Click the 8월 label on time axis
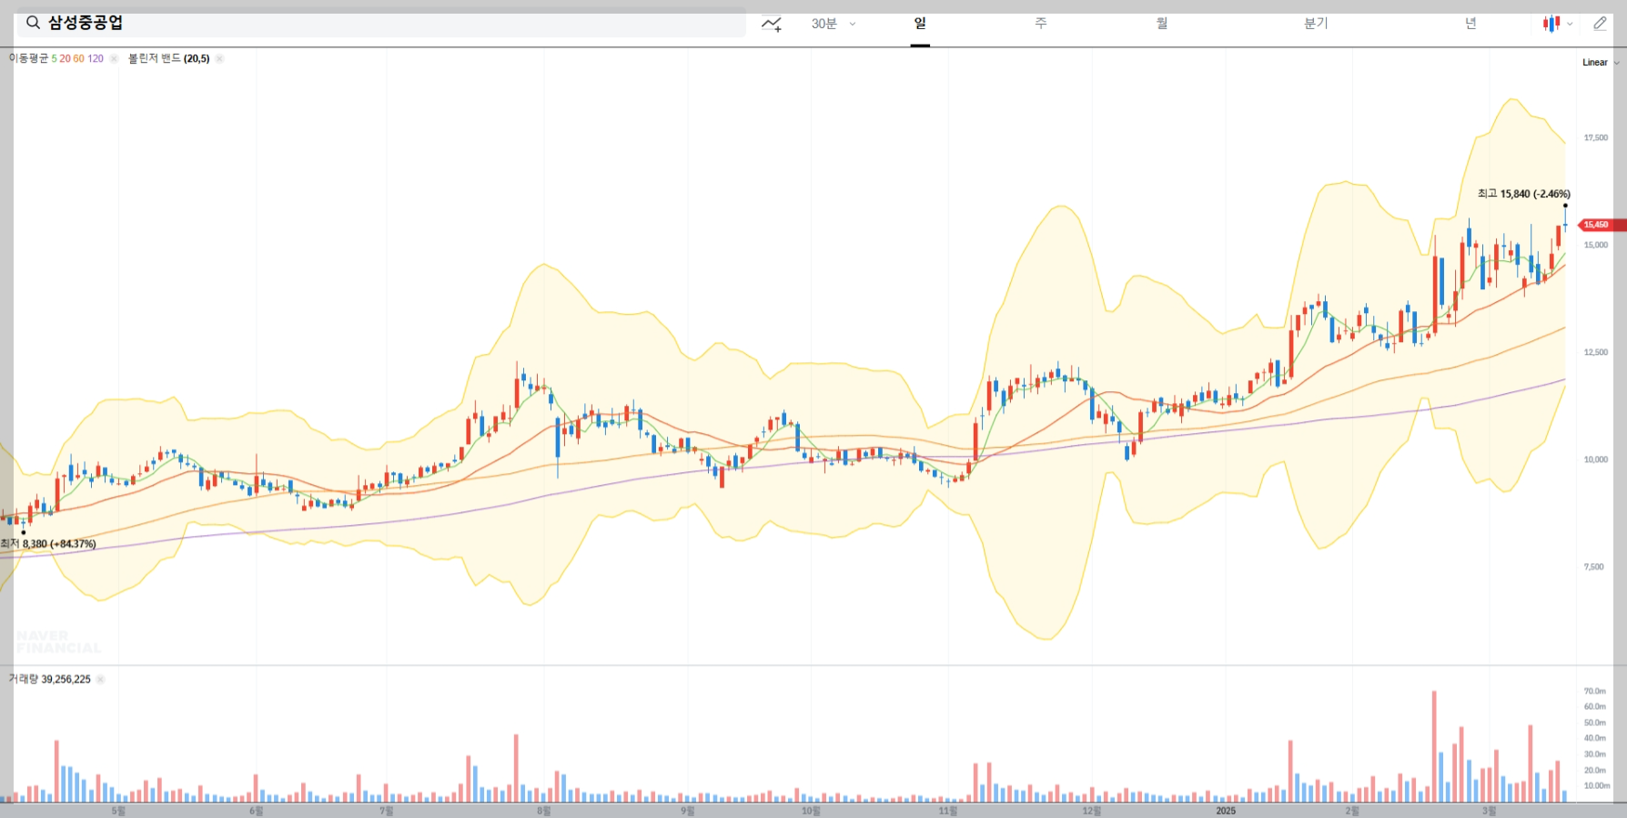 tap(543, 811)
